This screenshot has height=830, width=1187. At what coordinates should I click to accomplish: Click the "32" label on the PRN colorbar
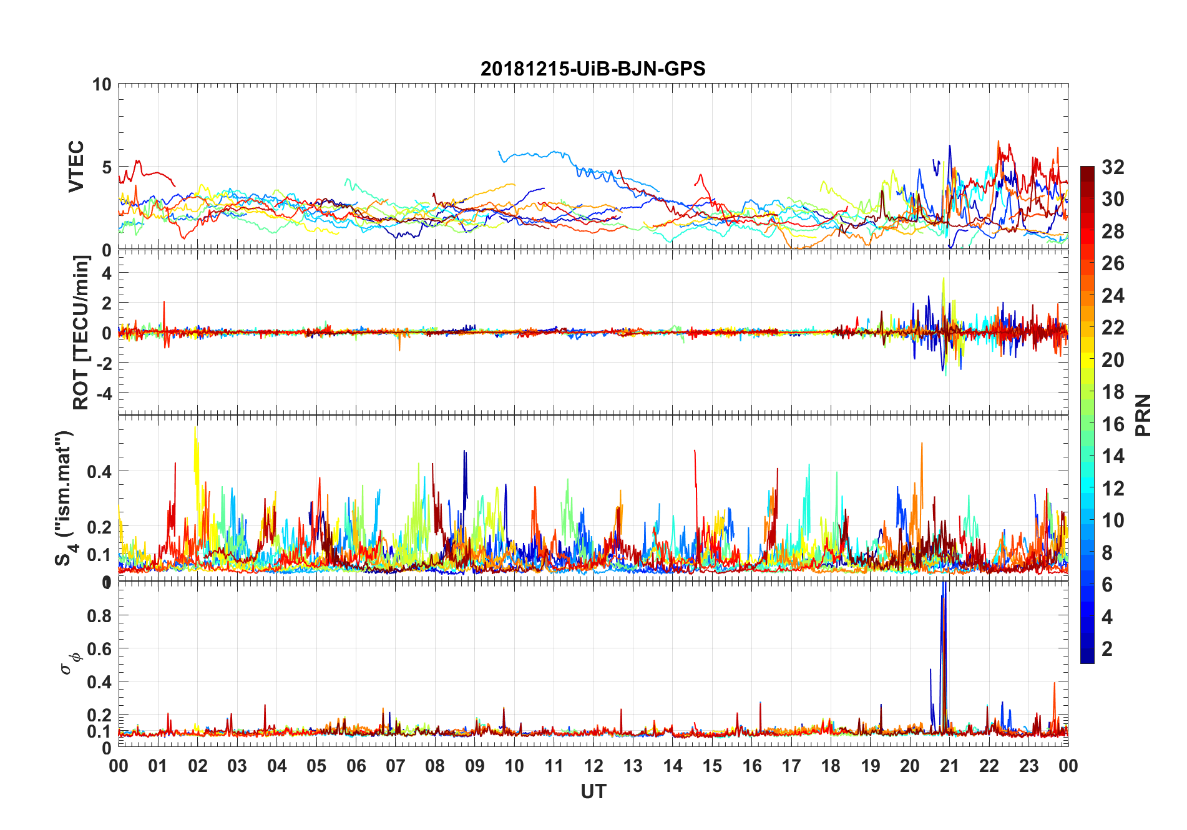[1113, 167]
